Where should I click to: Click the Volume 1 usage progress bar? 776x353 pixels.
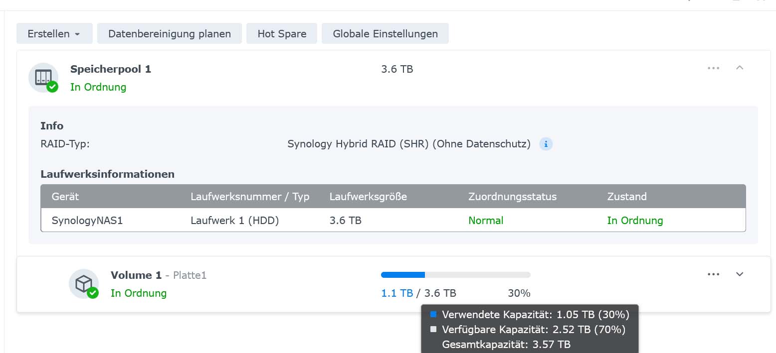click(x=456, y=275)
